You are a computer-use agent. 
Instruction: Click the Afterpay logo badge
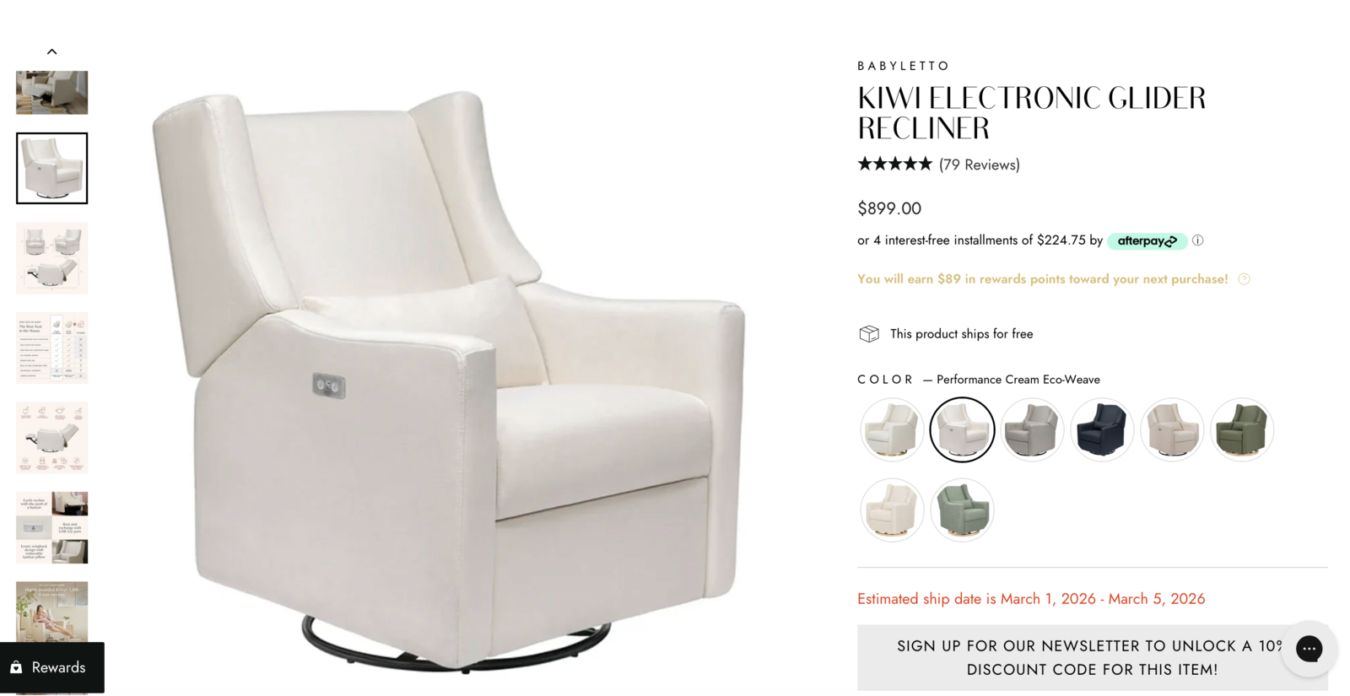[x=1147, y=241]
